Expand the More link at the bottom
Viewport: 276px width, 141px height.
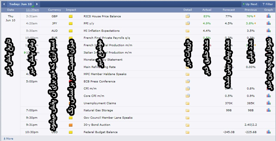[x=8, y=139]
